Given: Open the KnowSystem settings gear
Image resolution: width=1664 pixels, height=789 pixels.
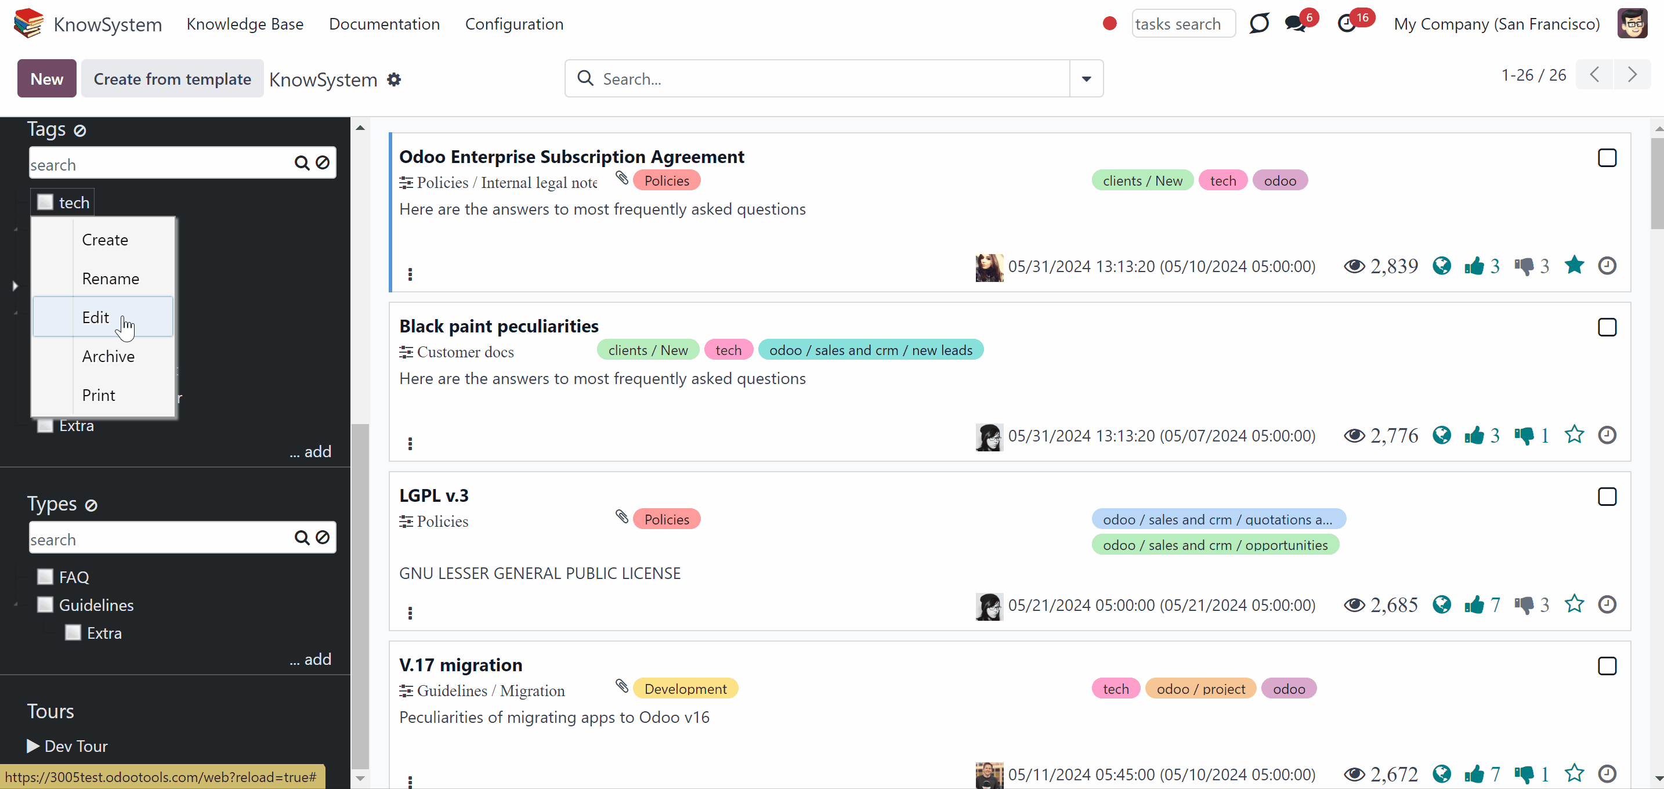Looking at the screenshot, I should point(394,79).
